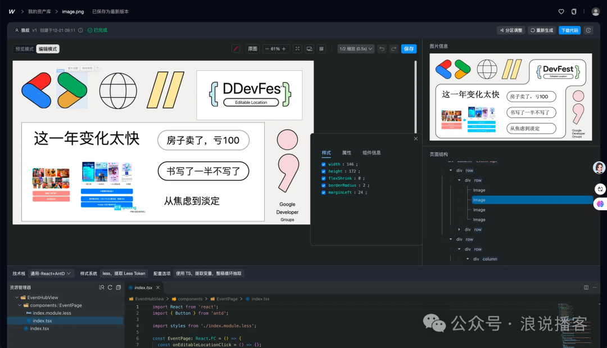The height and width of the screenshot is (348, 607).
Task: Click the 房子卖了,亏100 pill on canvas
Action: coord(203,140)
